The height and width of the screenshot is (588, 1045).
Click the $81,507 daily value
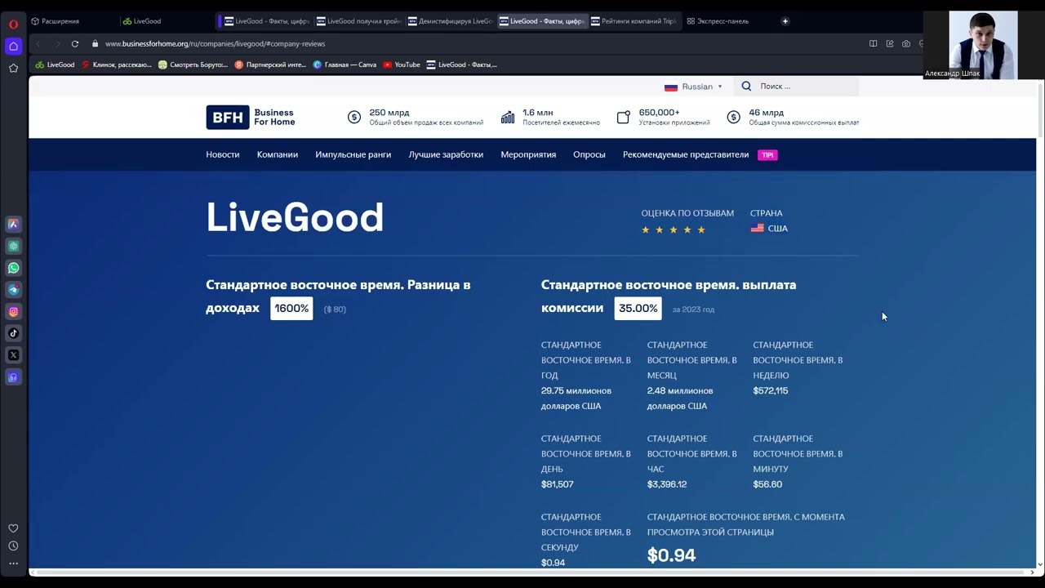click(558, 484)
